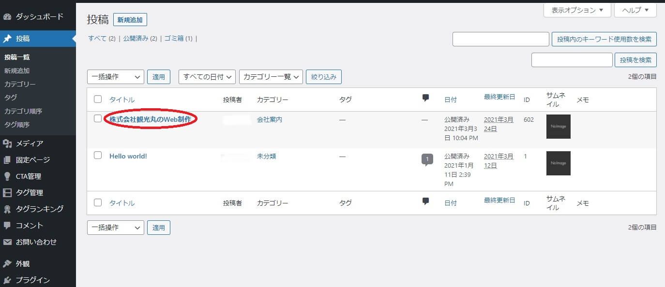Open the すべての日付 date filter dropdown
The height and width of the screenshot is (287, 665).
(x=207, y=76)
